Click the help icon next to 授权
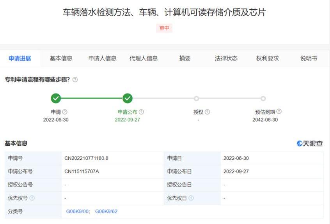The height and width of the screenshot is (224, 330). click(207, 112)
